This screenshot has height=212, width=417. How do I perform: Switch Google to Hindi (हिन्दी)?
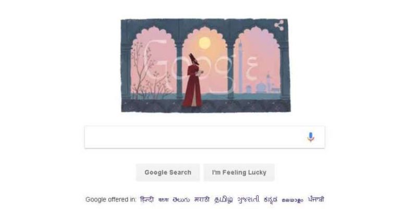(x=147, y=199)
